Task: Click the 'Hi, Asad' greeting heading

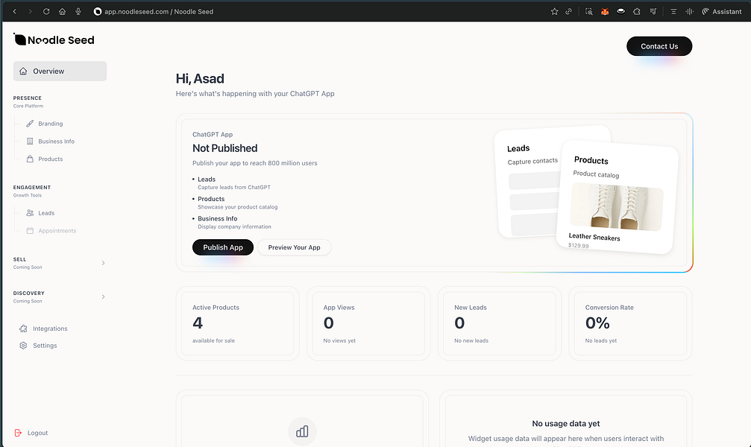Action: tap(200, 78)
